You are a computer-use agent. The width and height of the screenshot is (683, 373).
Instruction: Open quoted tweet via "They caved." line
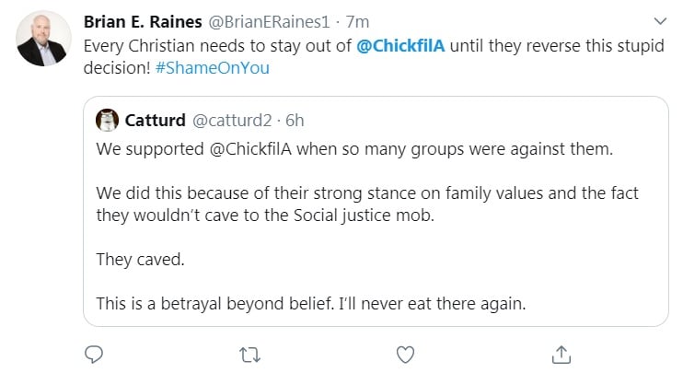[140, 260]
